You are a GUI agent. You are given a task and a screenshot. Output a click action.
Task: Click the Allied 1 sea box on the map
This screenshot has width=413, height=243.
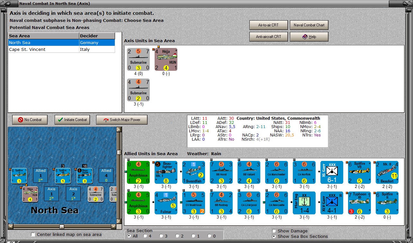[41, 175]
